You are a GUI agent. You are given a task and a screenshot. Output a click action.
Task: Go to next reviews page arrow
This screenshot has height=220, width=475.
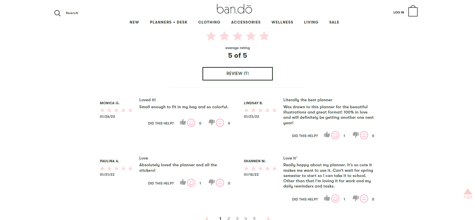pyautogui.click(x=268, y=218)
